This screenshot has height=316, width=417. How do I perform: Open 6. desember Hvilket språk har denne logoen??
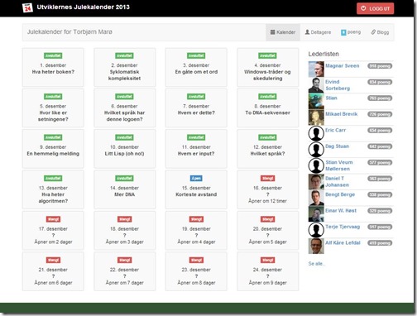124,108
